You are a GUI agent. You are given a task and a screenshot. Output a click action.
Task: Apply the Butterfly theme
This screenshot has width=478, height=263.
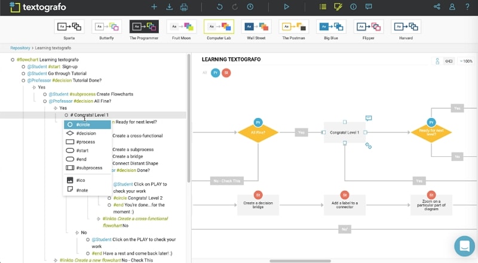(x=106, y=30)
